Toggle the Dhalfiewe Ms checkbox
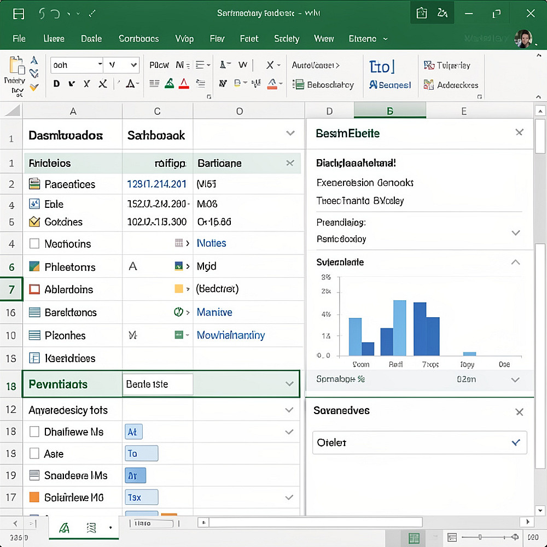The width and height of the screenshot is (547, 547). tap(34, 432)
